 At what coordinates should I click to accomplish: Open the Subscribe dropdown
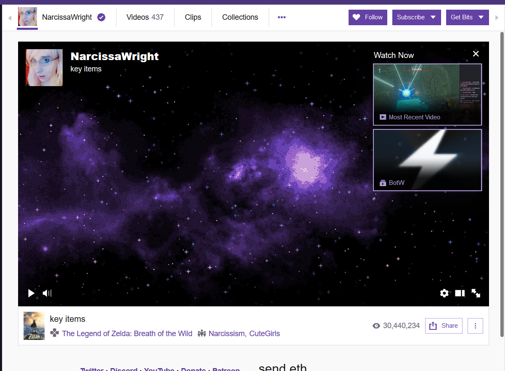417,17
